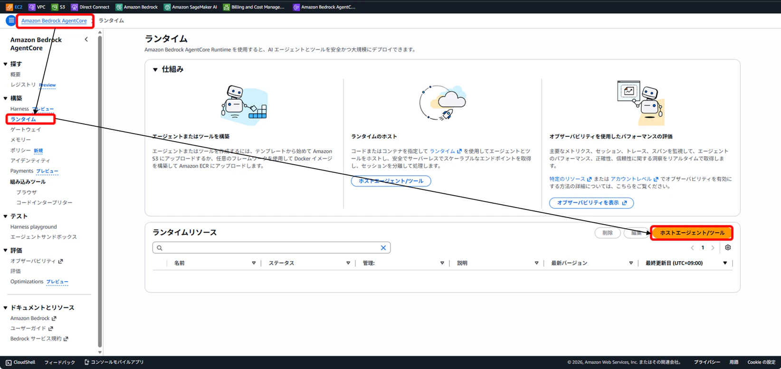Open ブラウザ built-in tool

[x=27, y=192]
